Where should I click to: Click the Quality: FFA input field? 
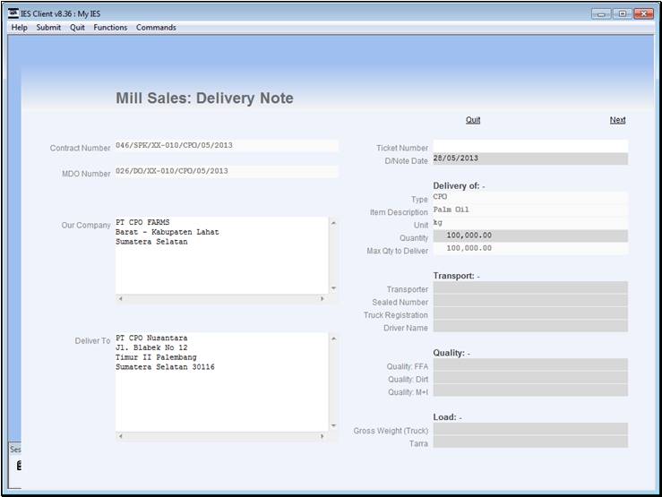tap(530, 364)
